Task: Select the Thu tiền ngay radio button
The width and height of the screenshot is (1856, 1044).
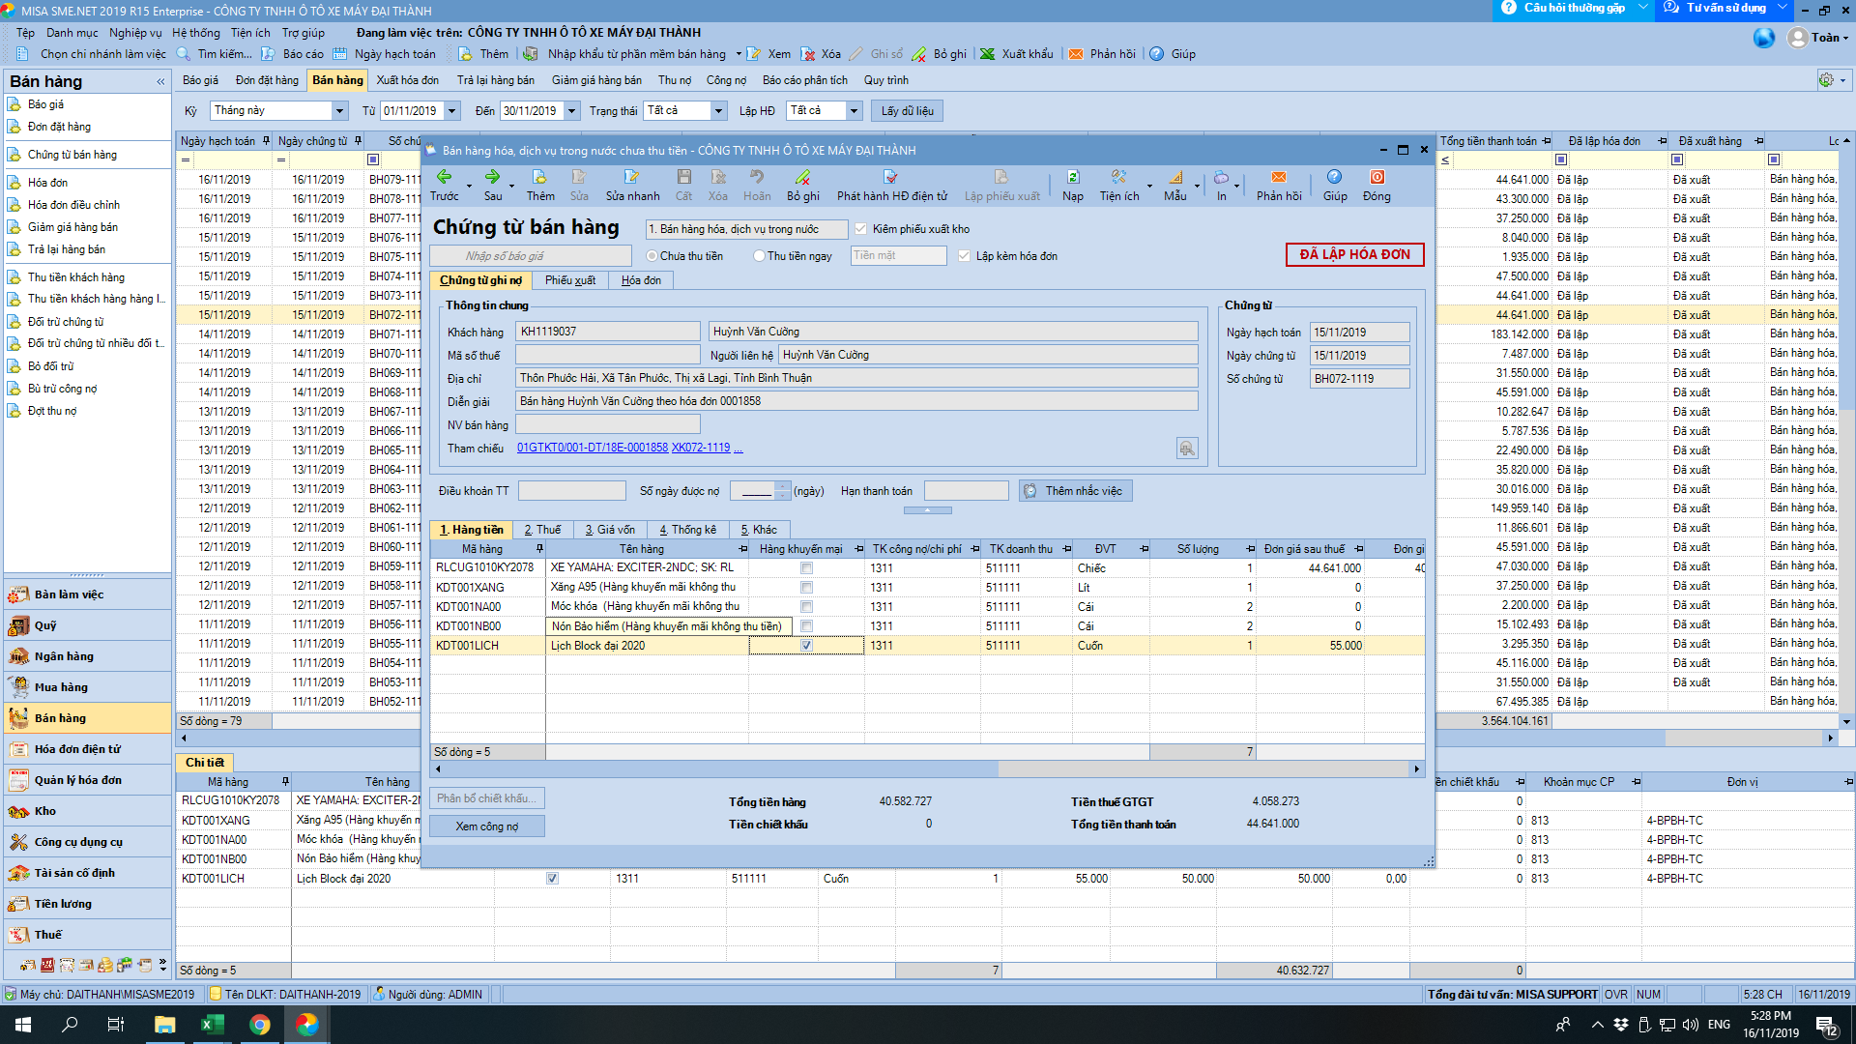Action: (759, 256)
